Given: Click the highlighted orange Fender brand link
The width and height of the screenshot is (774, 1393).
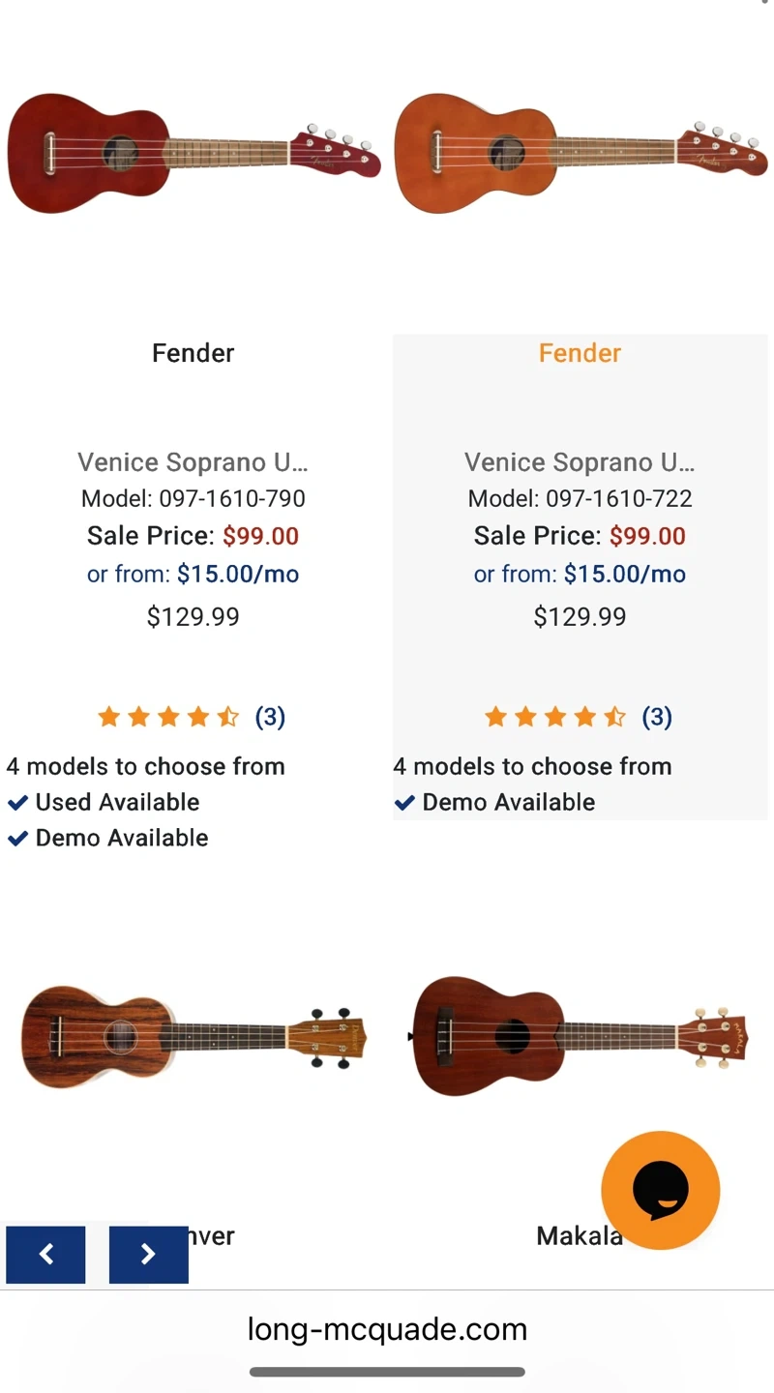Looking at the screenshot, I should (x=580, y=353).
